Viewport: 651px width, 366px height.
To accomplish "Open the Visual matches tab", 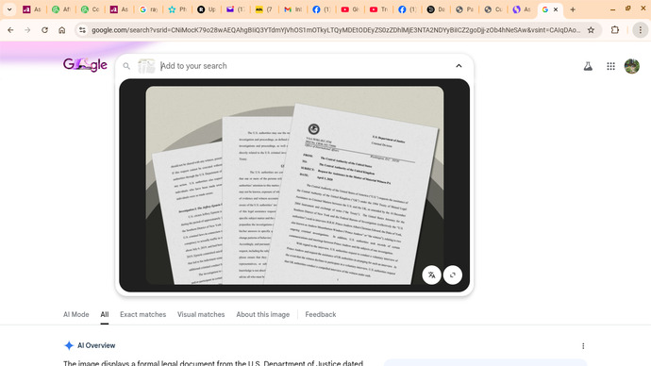I will [x=201, y=314].
